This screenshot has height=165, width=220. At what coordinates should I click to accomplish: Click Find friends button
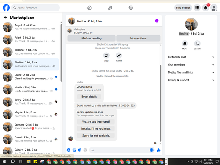tap(183, 8)
